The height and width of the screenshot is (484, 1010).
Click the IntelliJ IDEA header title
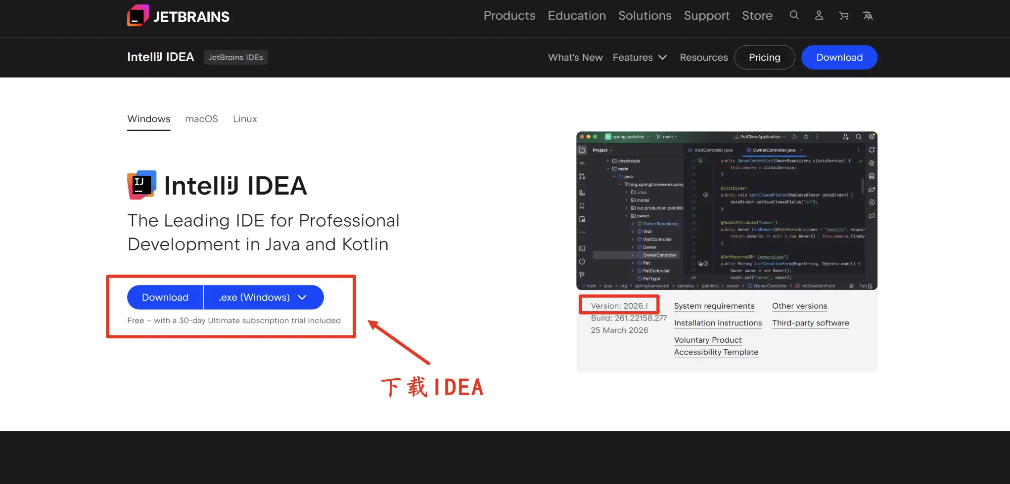tap(160, 57)
